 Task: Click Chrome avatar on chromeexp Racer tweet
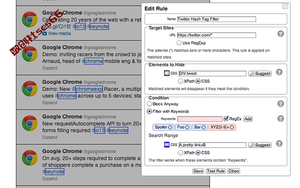point(30,88)
